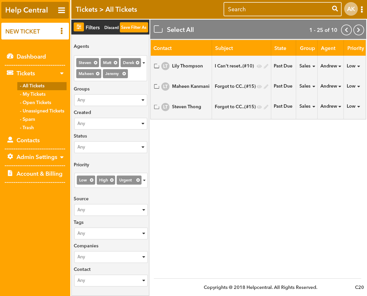Change the Low priority dropdown for Lily Thompson
367x296 pixels.
click(x=353, y=66)
